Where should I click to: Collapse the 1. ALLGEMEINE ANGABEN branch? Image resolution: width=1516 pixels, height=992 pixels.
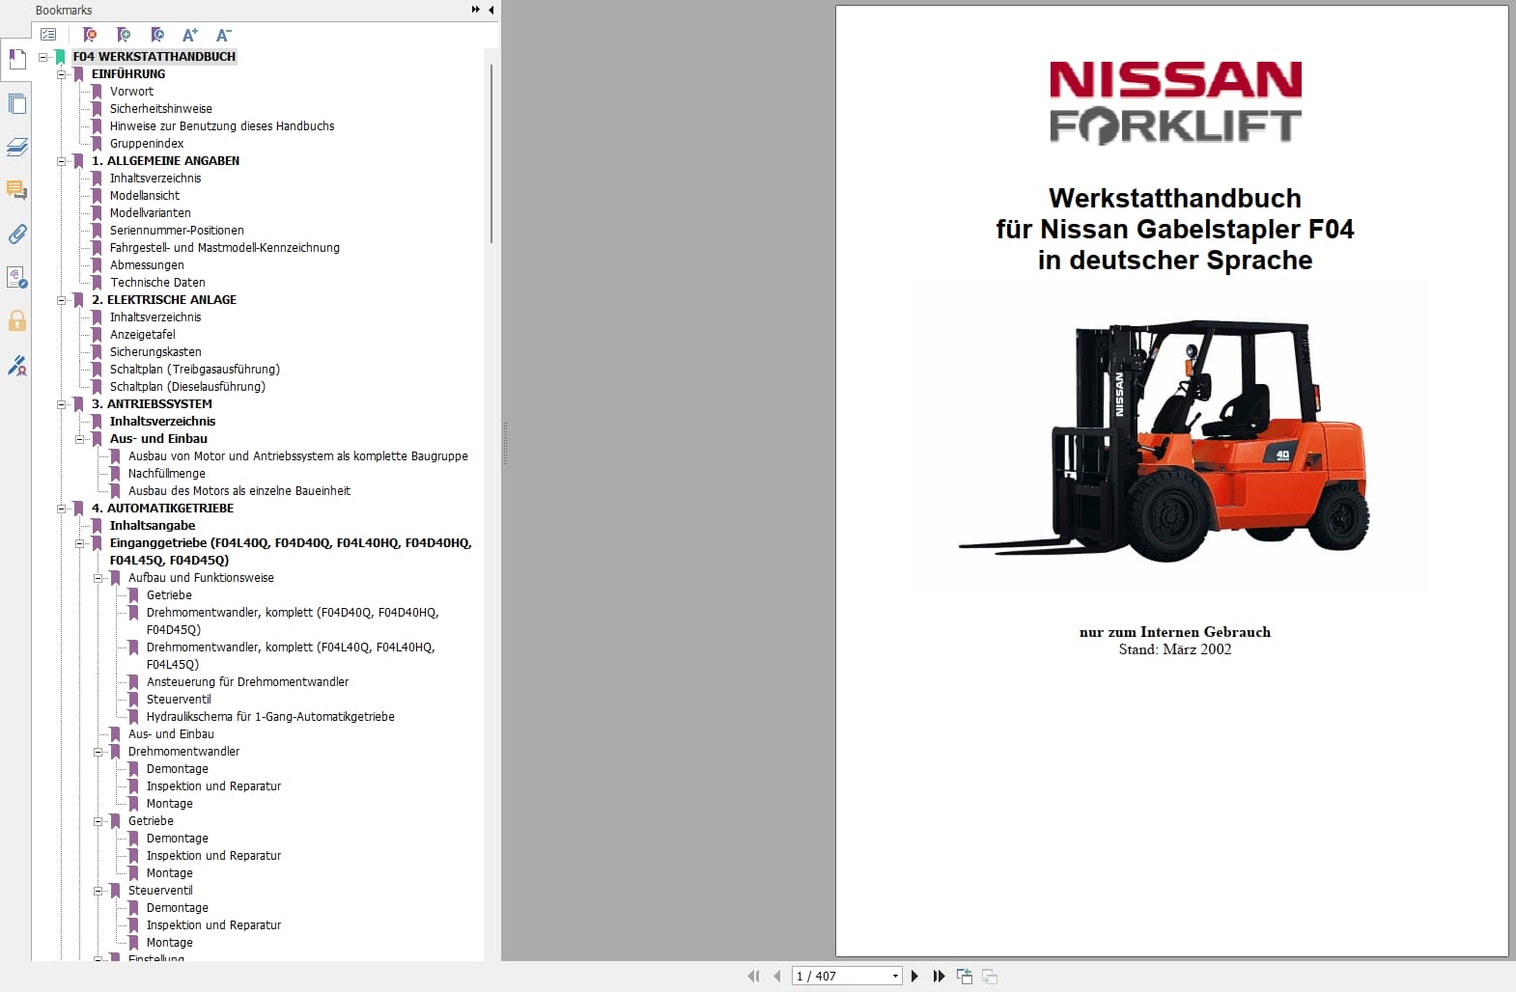point(62,161)
